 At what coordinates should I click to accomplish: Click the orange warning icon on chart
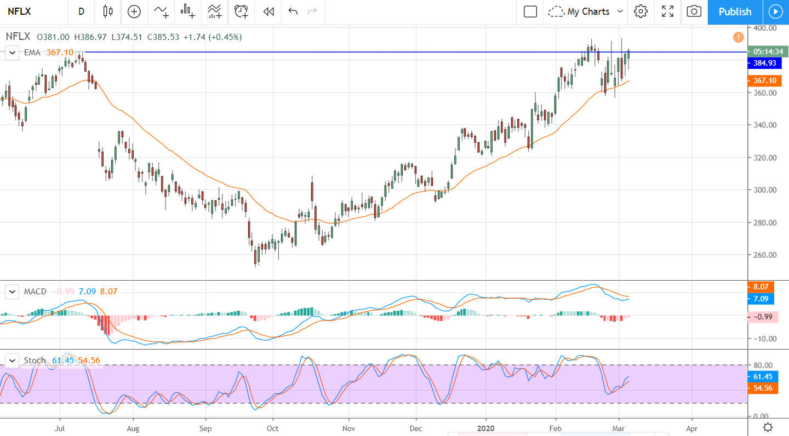(738, 37)
